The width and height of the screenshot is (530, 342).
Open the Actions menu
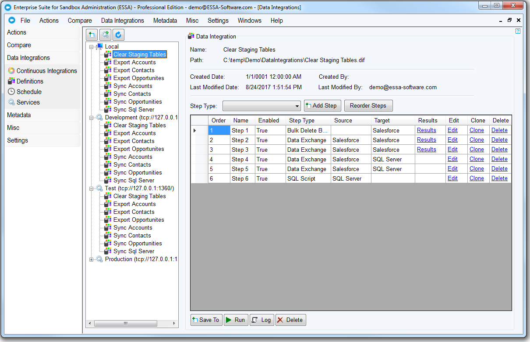[49, 21]
